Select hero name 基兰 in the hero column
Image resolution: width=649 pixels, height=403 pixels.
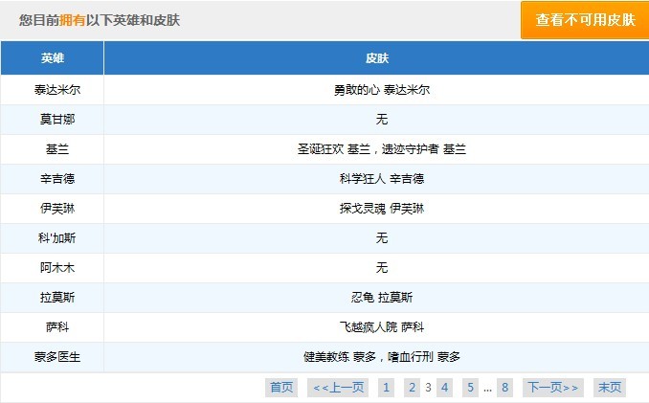57,149
